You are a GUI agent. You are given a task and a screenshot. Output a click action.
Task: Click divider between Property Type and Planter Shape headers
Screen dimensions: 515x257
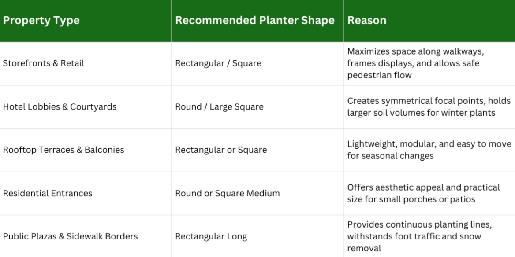coord(172,21)
